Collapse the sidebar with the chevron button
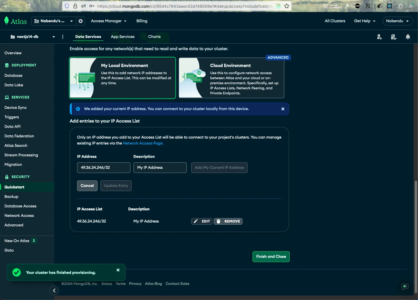The height and width of the screenshot is (300, 418). coord(54,291)
